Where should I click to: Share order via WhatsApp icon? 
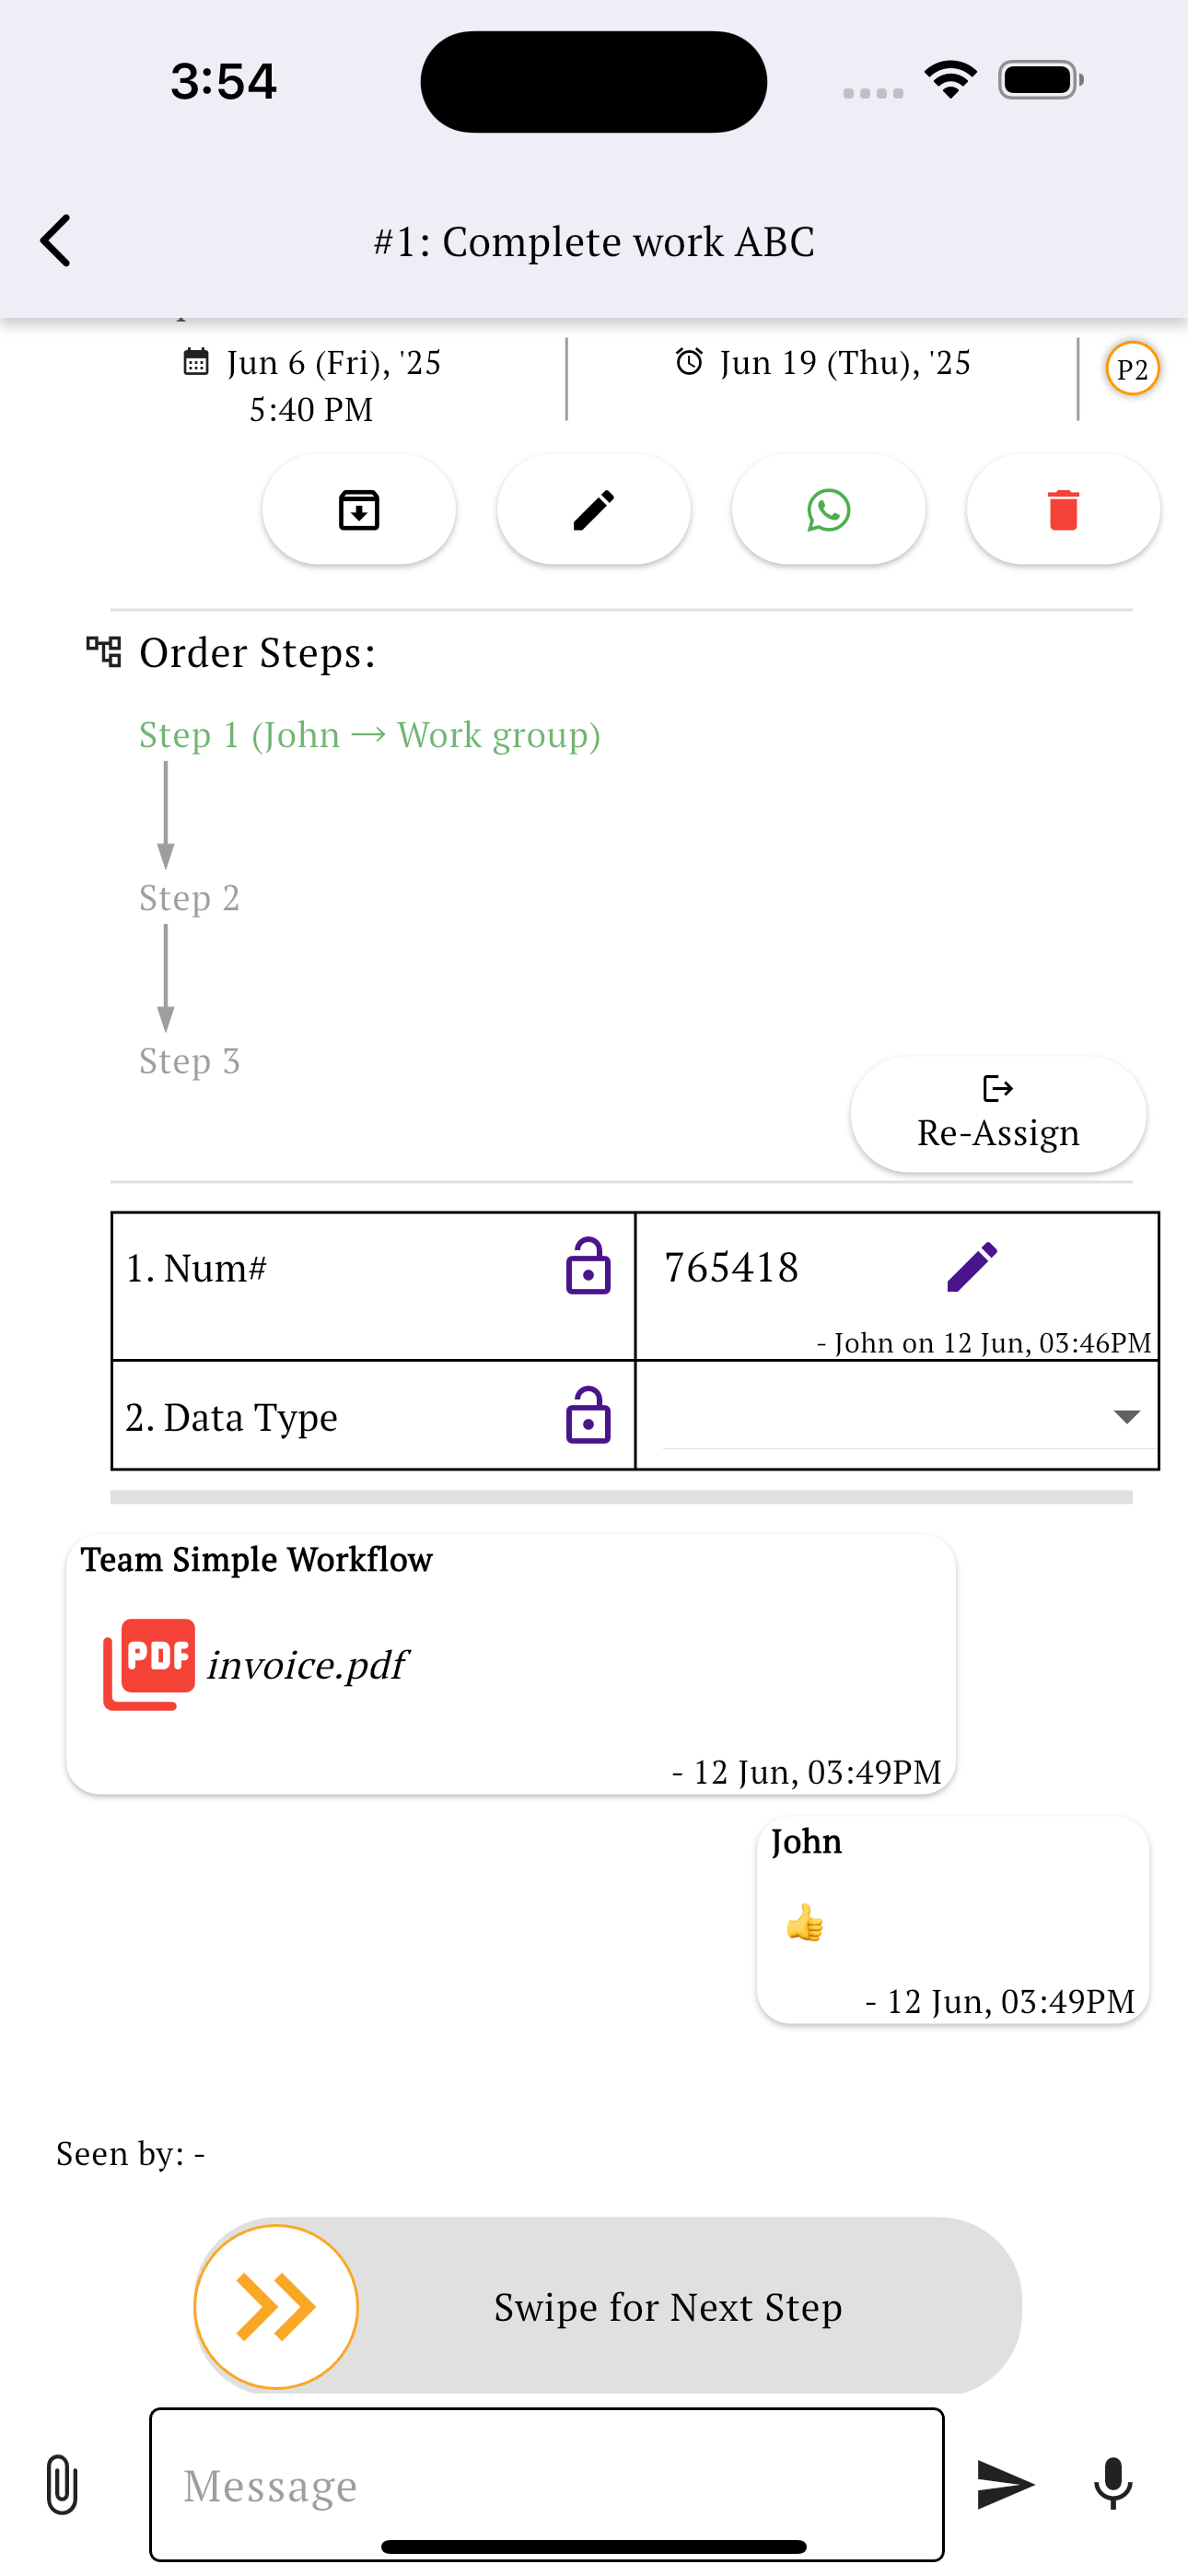[x=828, y=510]
